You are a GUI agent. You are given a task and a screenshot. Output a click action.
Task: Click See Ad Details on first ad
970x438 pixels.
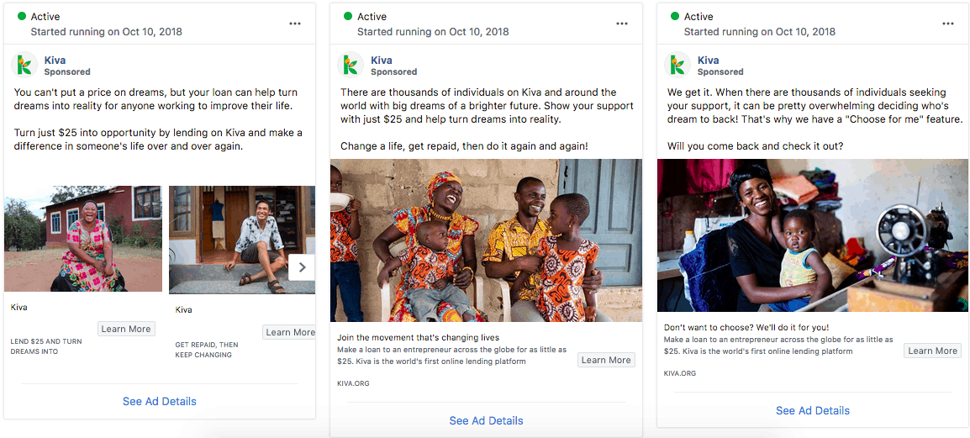pos(160,402)
